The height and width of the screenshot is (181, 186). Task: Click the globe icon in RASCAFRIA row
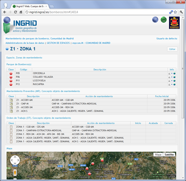174,84
